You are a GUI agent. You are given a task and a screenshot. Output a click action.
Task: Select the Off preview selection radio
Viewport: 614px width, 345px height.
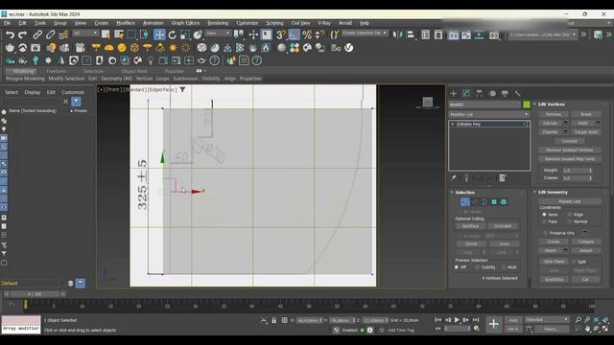click(x=457, y=267)
